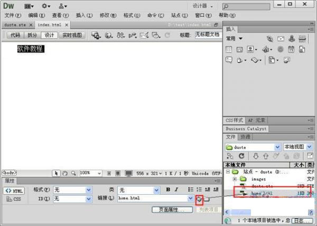This screenshot has height=226, width=317.
Task: Open the File management arrows icon
Action: tap(120, 35)
